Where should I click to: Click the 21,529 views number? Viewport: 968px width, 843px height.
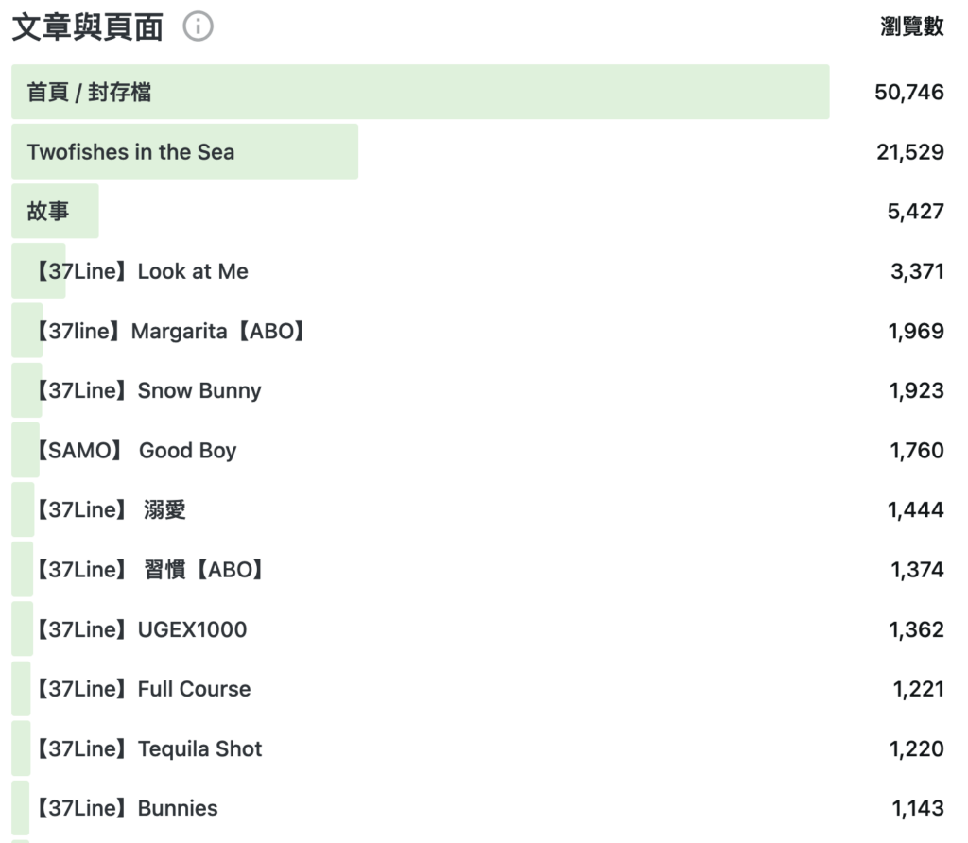point(910,152)
